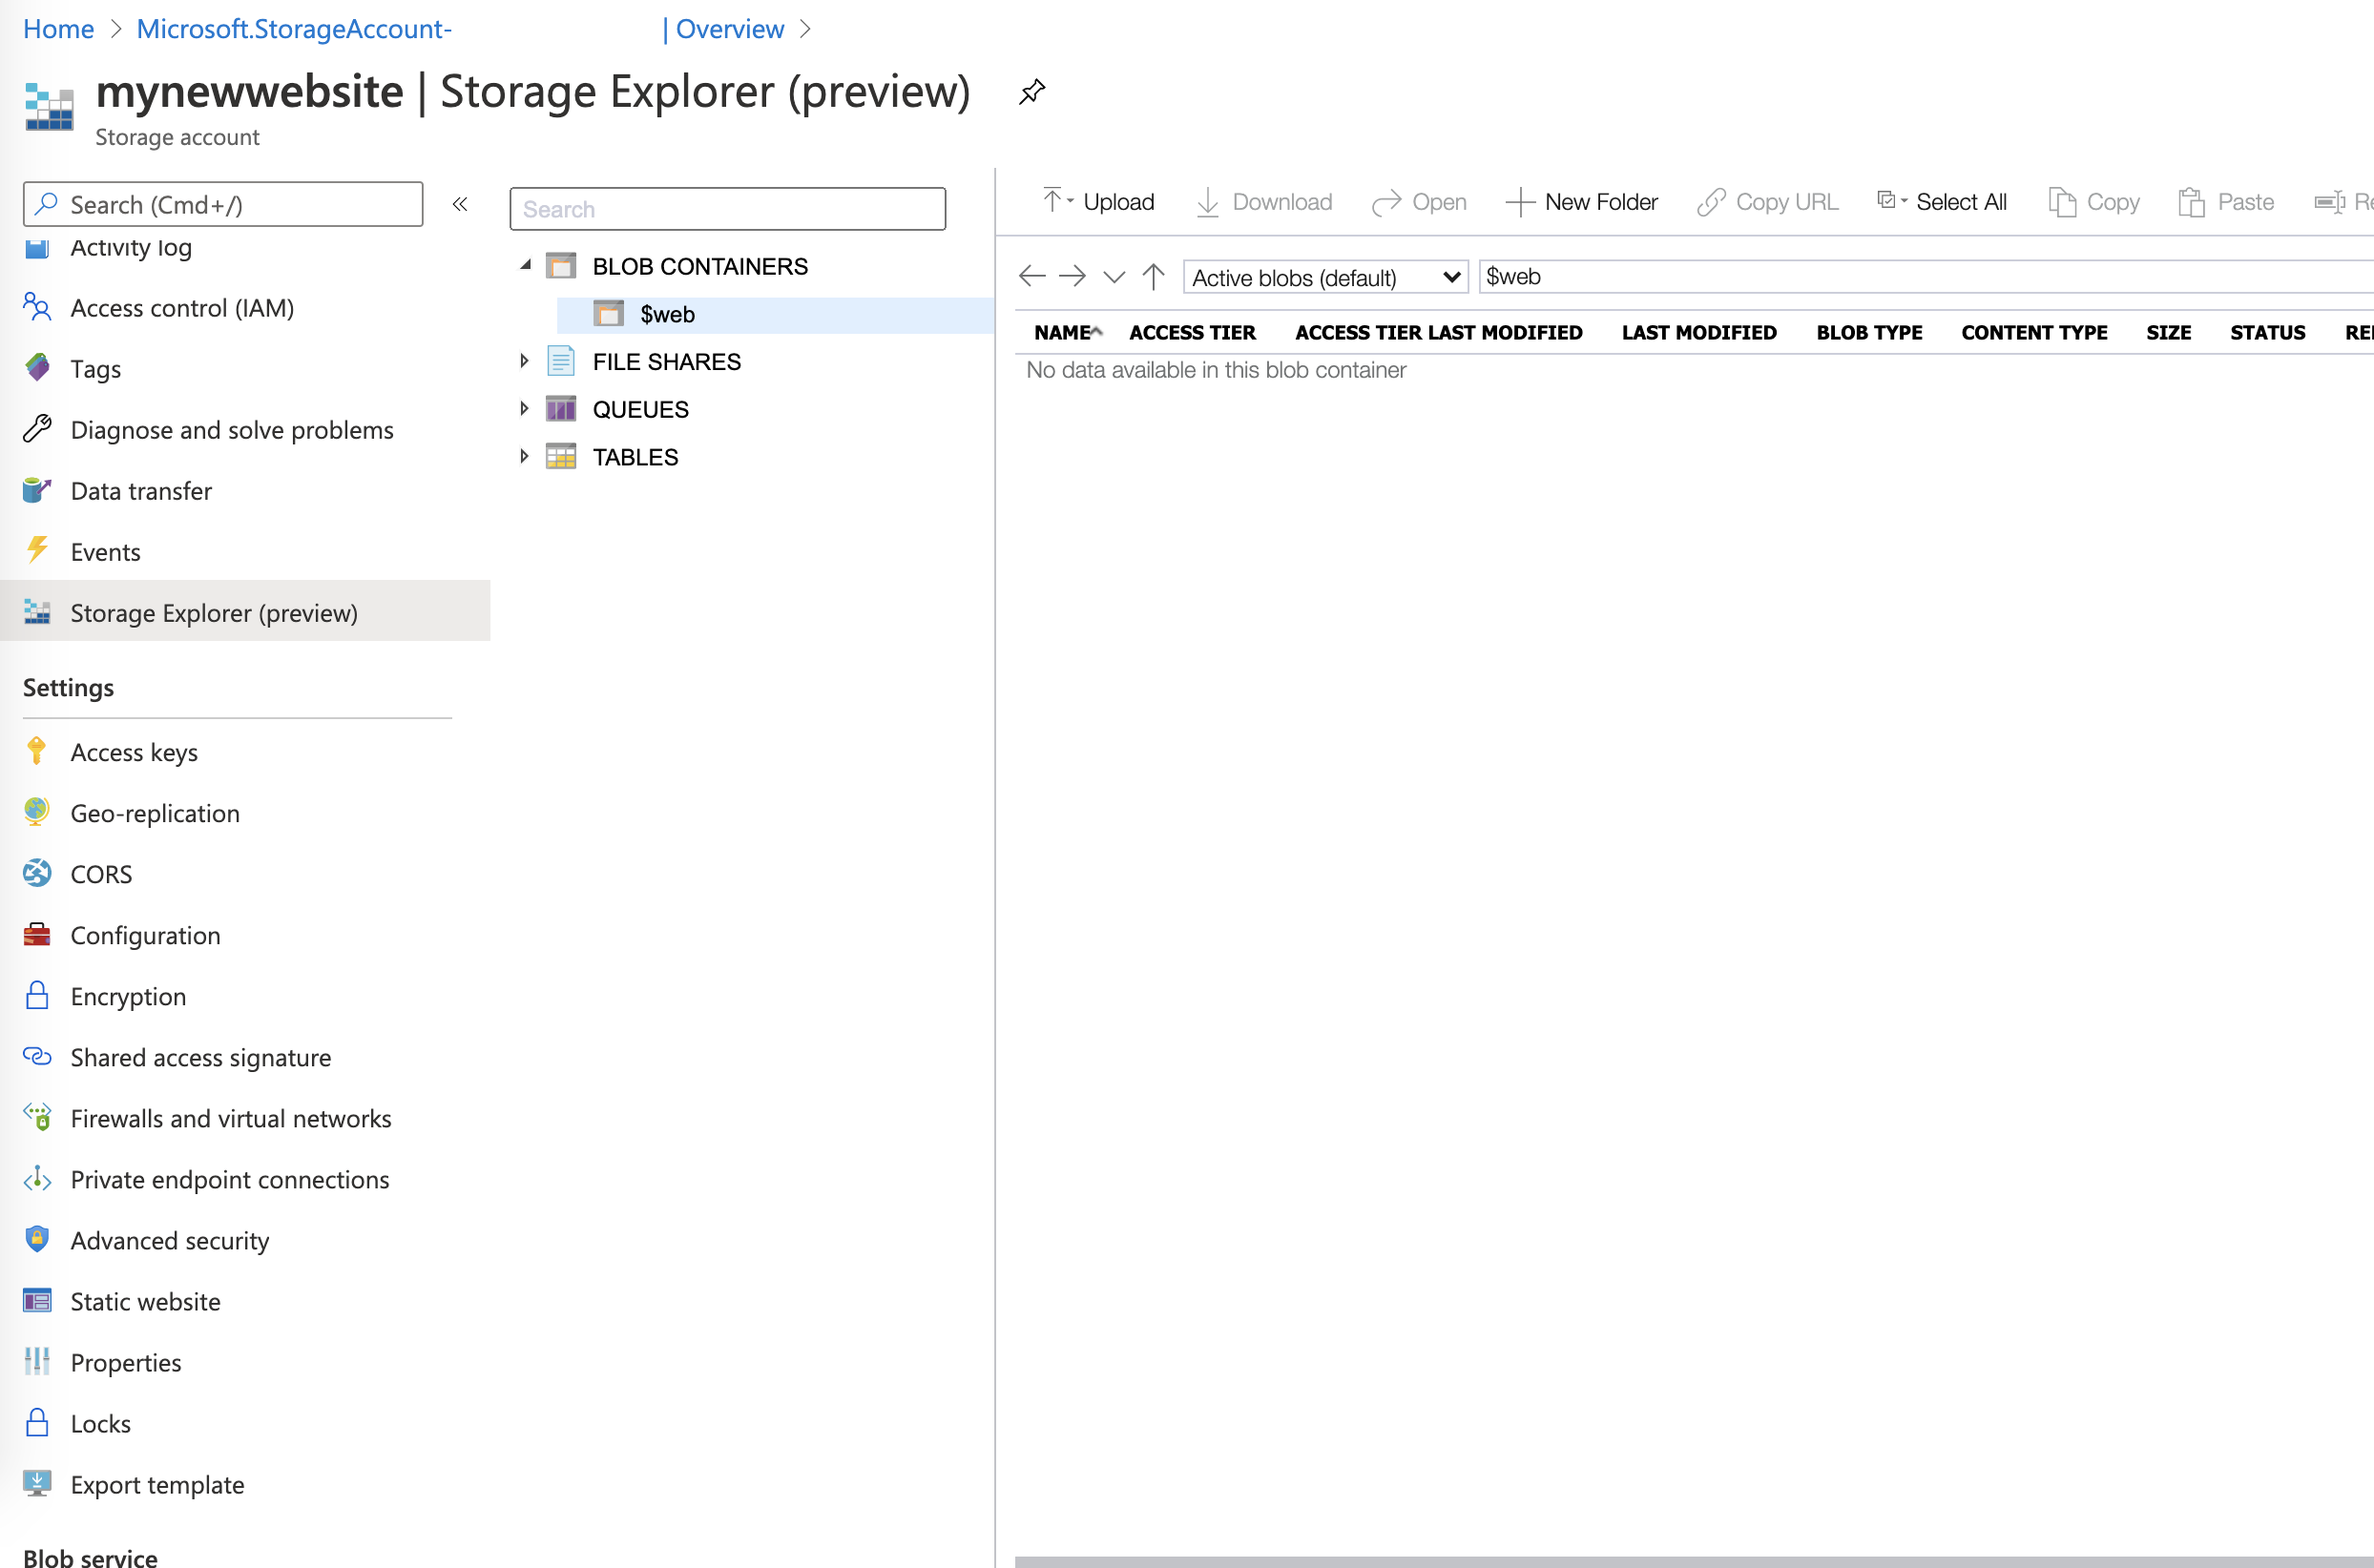
Task: Click the Open toolbar button
Action: tap(1419, 202)
